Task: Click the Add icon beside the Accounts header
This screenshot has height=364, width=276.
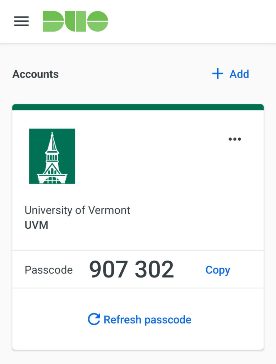Action: coord(217,74)
